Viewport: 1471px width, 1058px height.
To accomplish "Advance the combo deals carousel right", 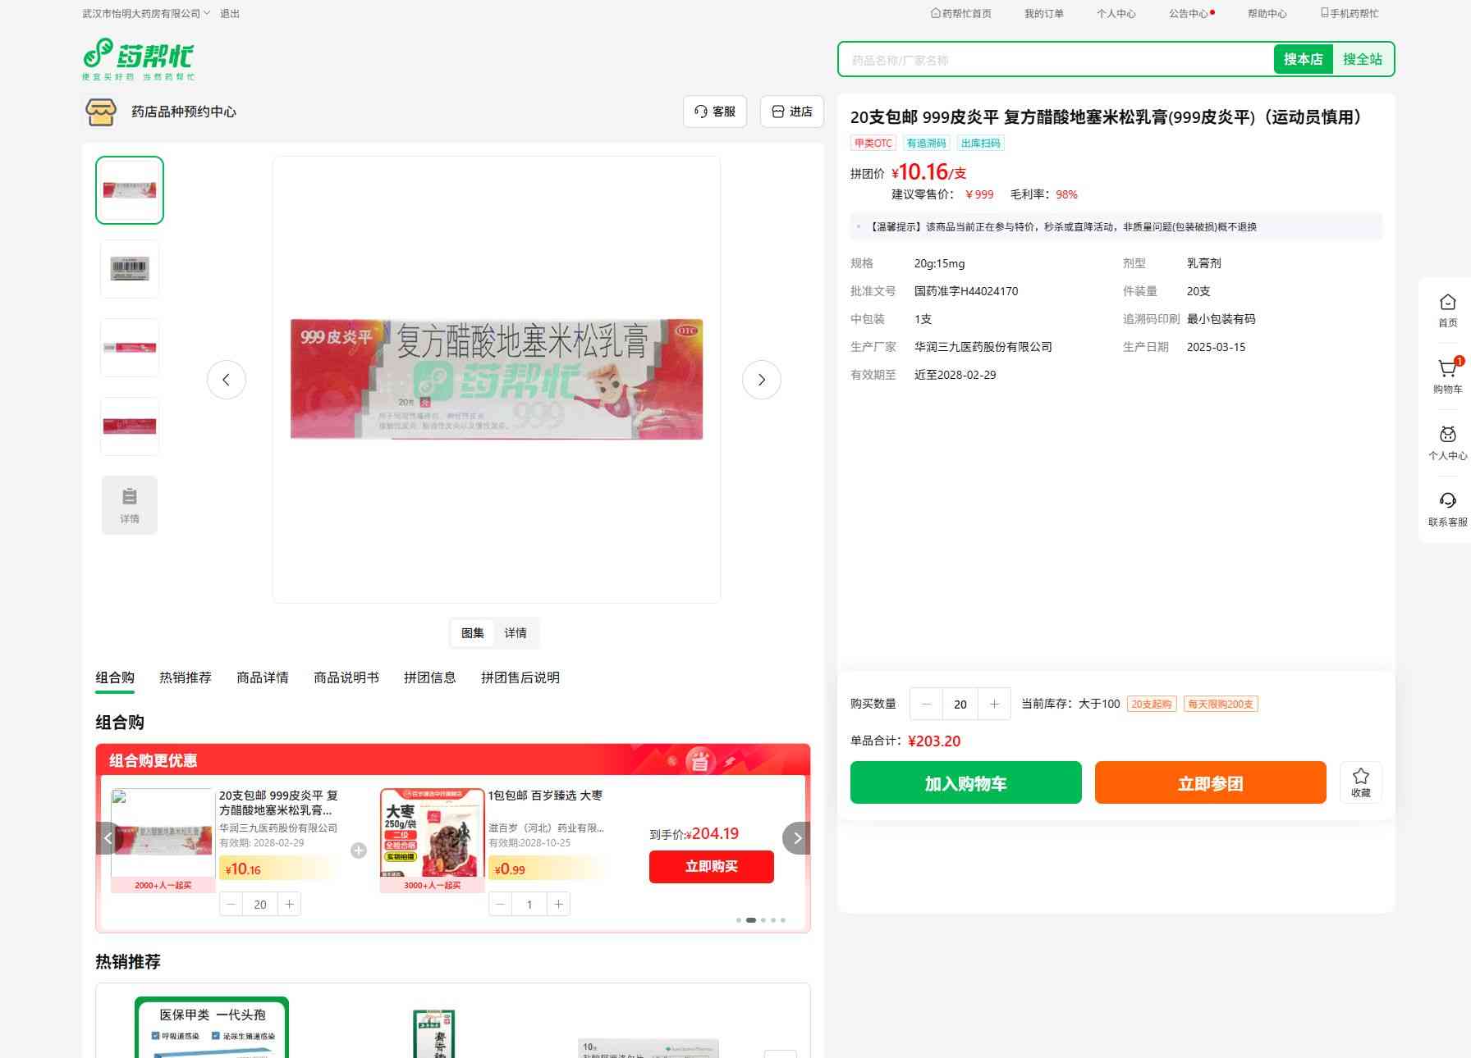I will coord(796,838).
